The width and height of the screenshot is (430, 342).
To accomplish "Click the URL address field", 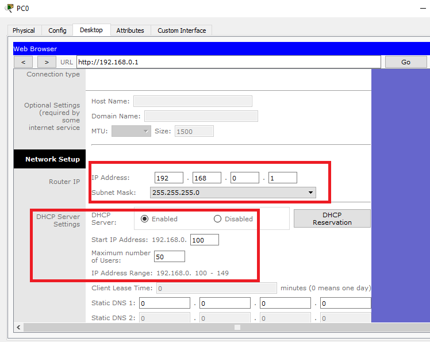I will [x=229, y=62].
